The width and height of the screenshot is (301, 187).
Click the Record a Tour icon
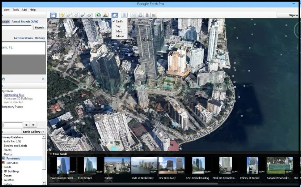point(89,15)
